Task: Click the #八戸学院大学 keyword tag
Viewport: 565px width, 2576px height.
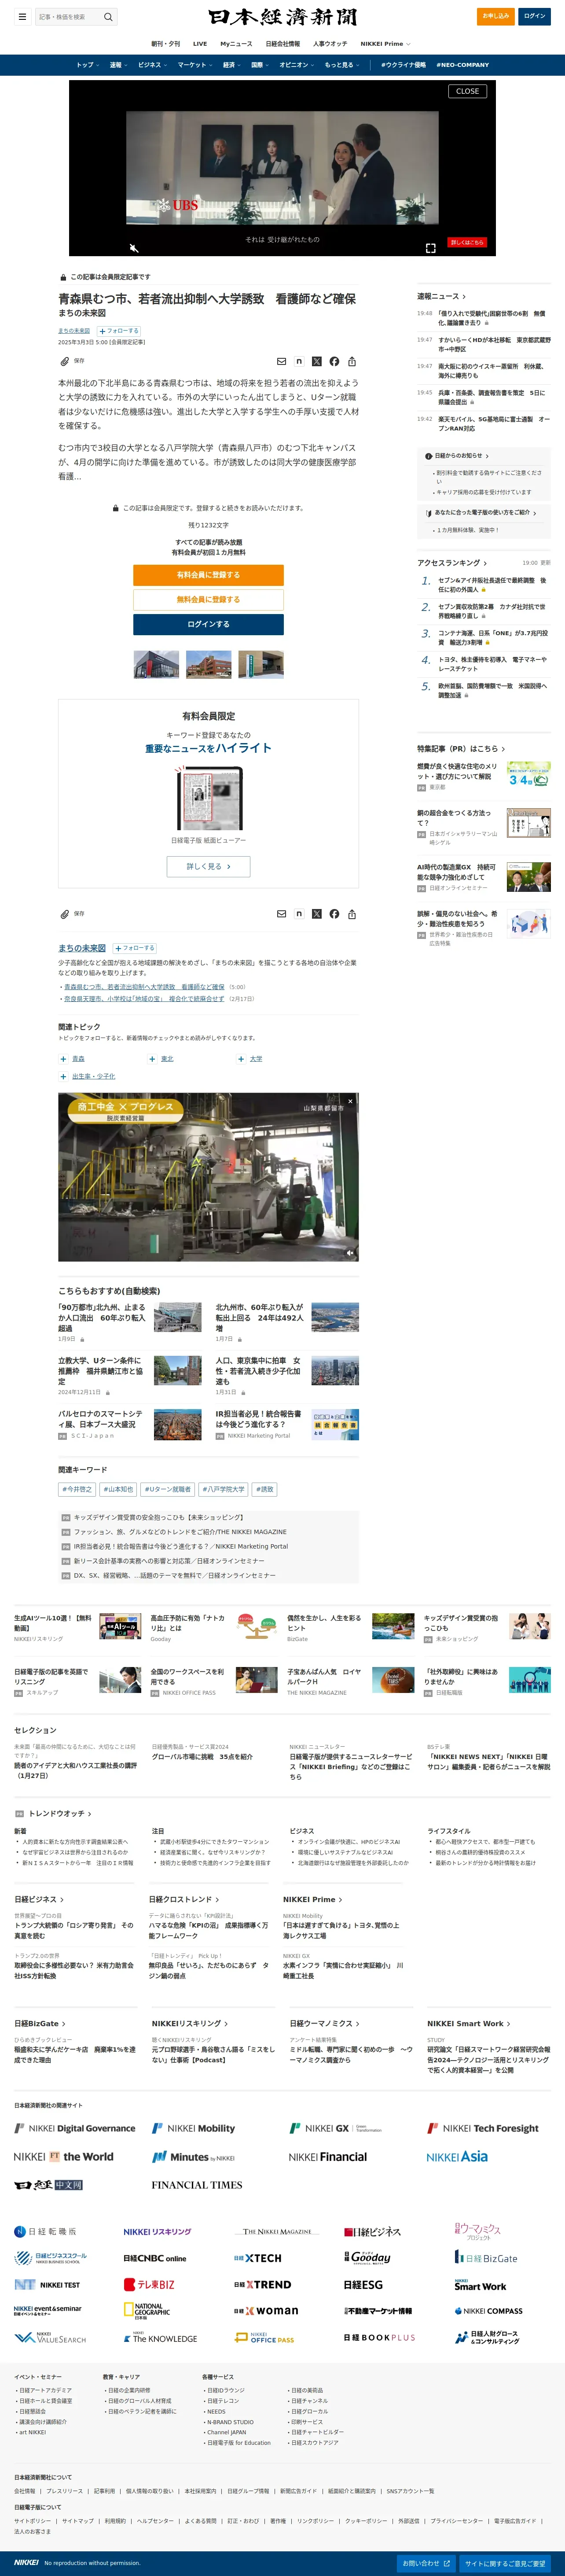Action: click(x=223, y=1490)
